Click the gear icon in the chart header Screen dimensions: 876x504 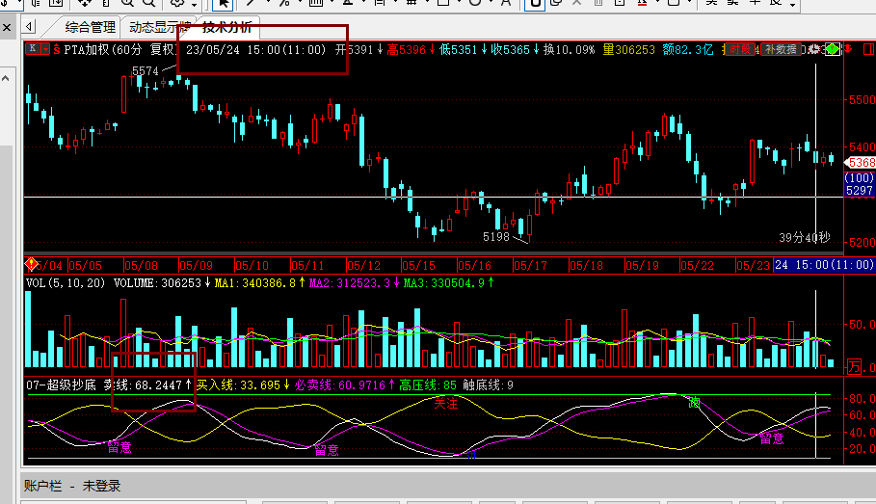tap(814, 49)
